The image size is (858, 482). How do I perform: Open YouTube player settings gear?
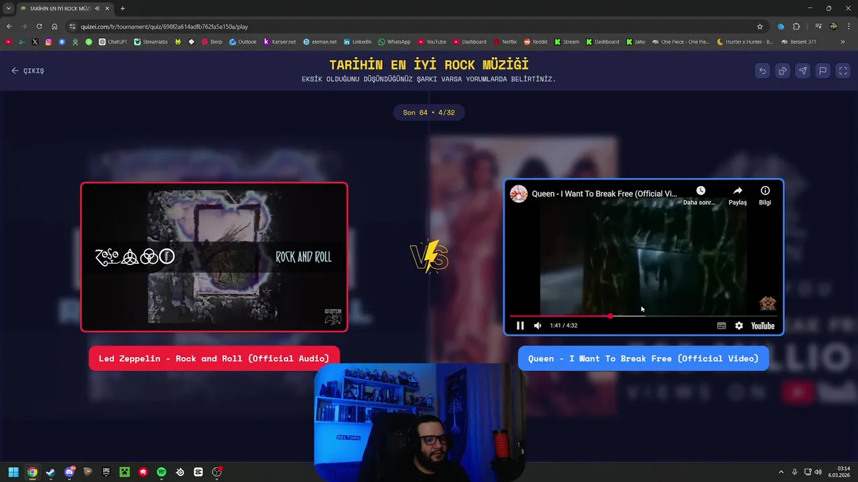click(x=739, y=326)
